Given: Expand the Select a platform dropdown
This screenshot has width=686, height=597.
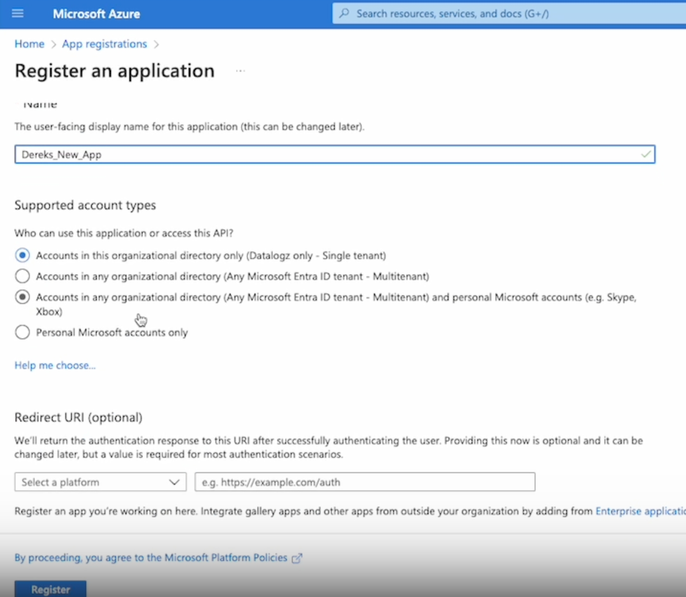Looking at the screenshot, I should click(x=100, y=482).
